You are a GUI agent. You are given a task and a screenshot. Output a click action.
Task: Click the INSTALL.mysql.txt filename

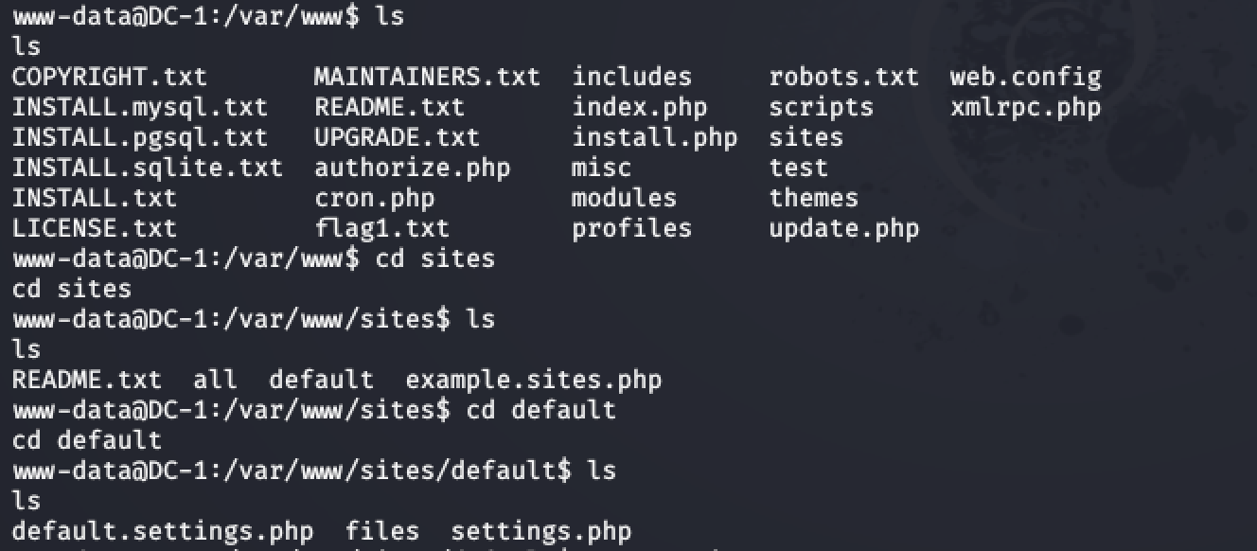[140, 107]
